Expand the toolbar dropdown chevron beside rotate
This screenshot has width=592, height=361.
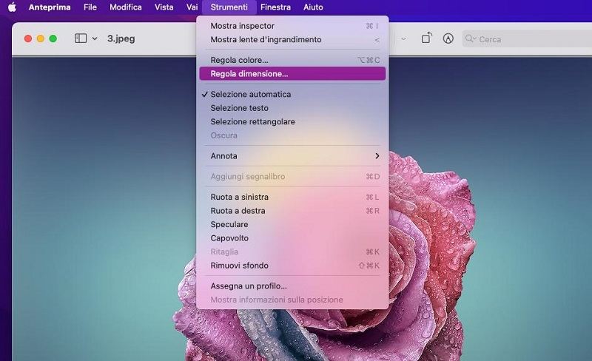tap(403, 39)
